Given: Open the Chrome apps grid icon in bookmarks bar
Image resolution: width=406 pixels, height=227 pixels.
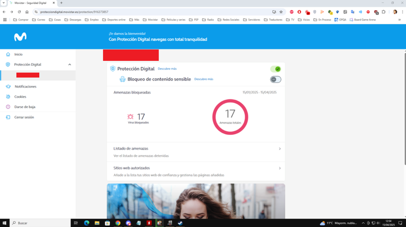Looking at the screenshot, I should pyautogui.click(x=5, y=19).
